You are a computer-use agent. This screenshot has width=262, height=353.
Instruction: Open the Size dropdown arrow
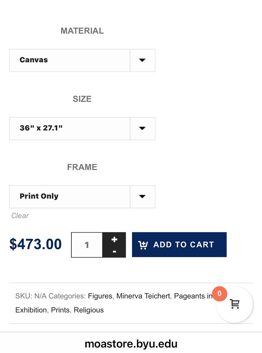coord(142,128)
